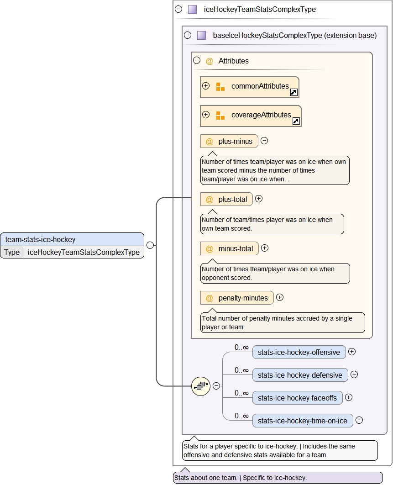Expand the penalty-minutes attribute details
Screen dimensions: 393x485
point(280,297)
